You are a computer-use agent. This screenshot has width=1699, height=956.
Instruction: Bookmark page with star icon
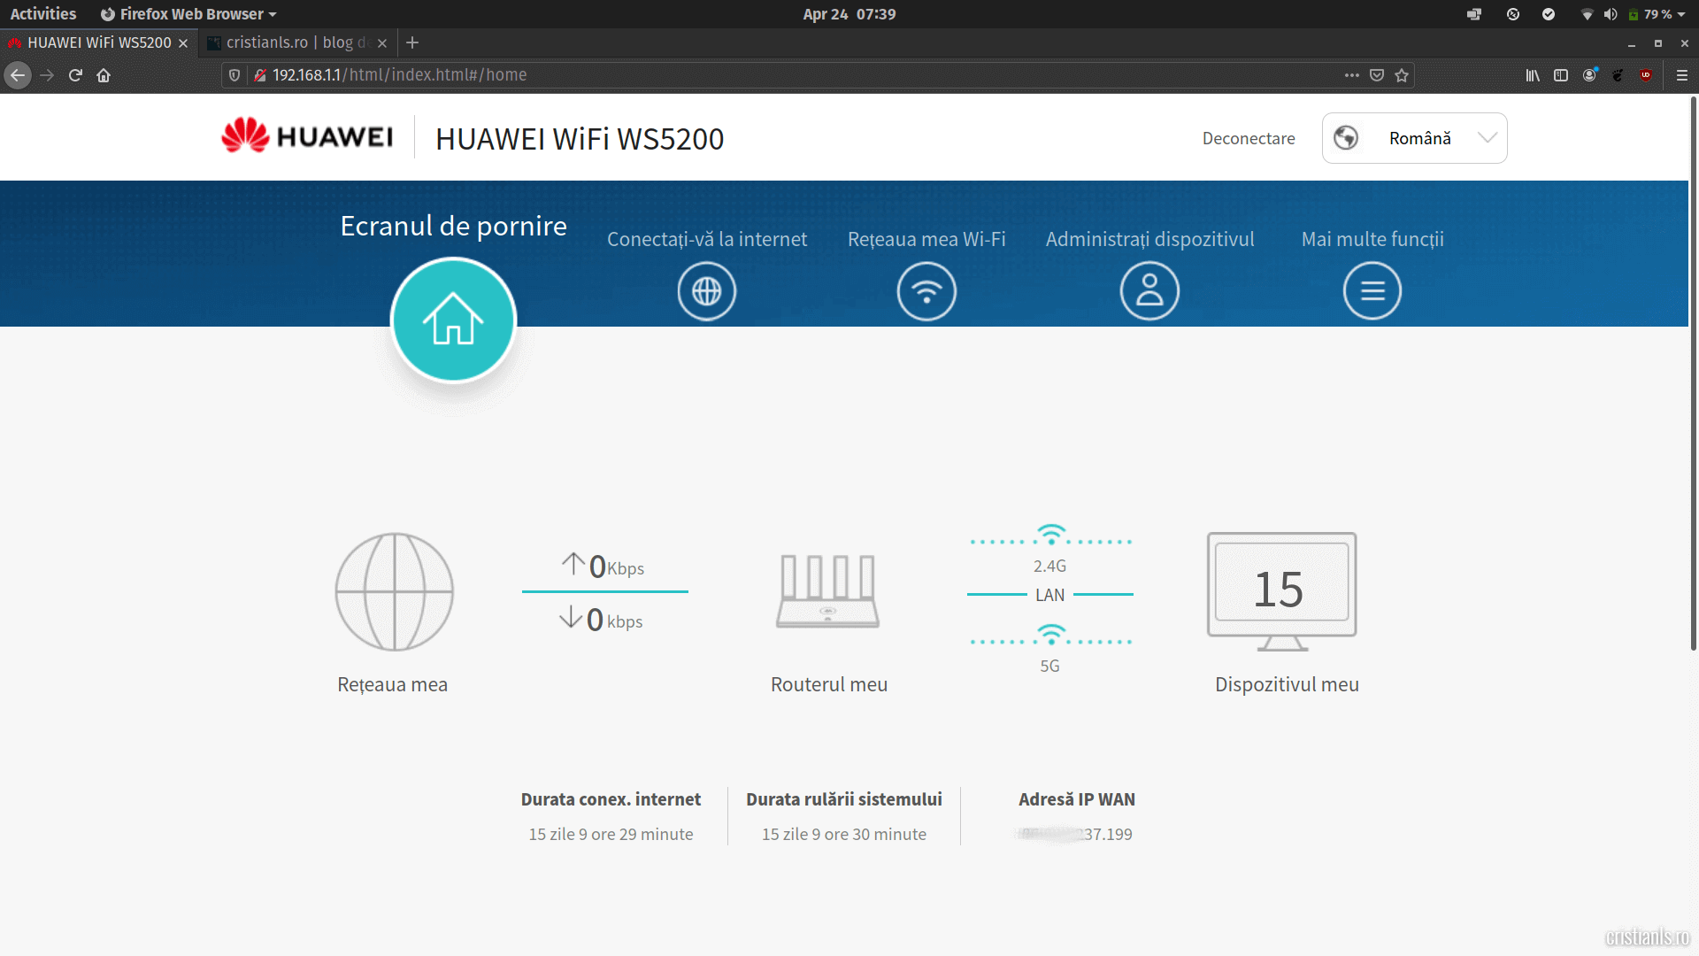(1402, 75)
